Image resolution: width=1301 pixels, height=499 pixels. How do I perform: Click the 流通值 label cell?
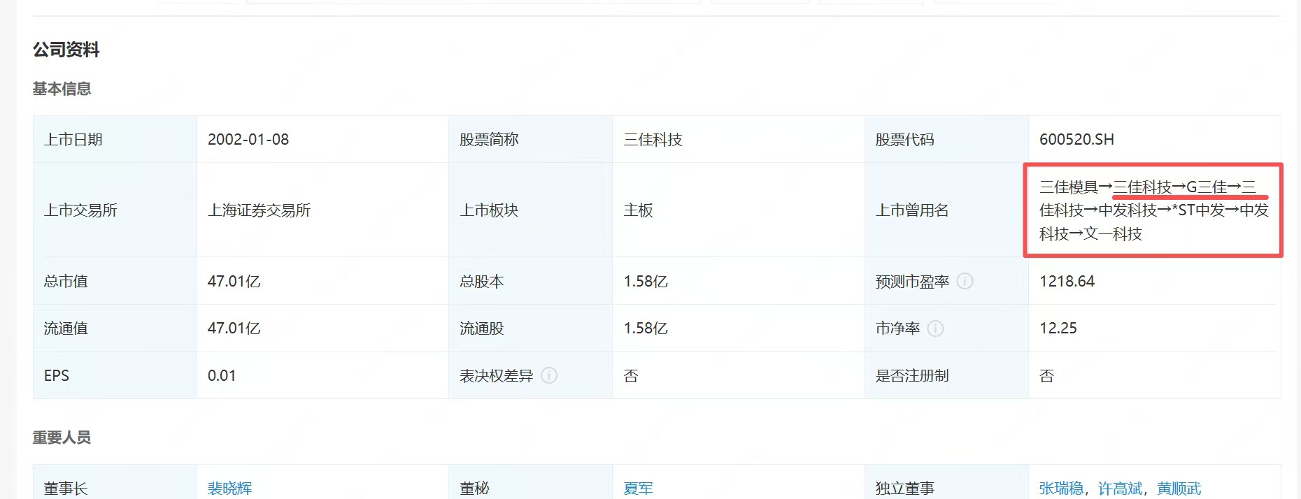click(x=115, y=328)
